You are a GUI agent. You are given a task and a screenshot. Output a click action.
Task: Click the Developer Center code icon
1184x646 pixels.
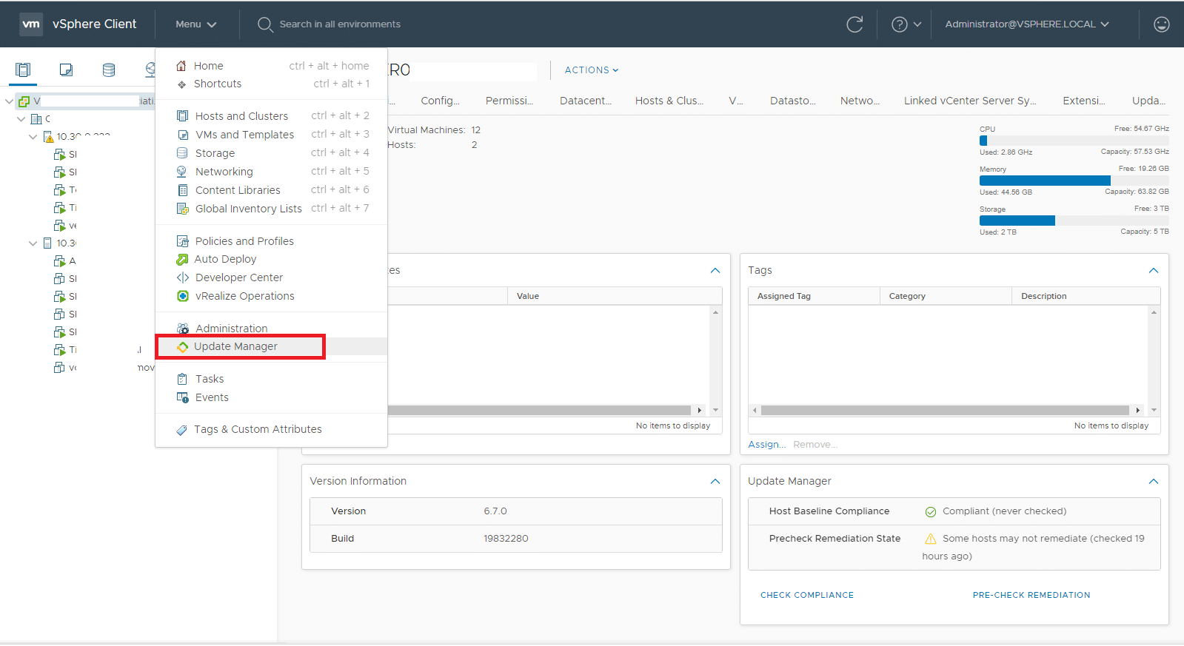(x=182, y=277)
